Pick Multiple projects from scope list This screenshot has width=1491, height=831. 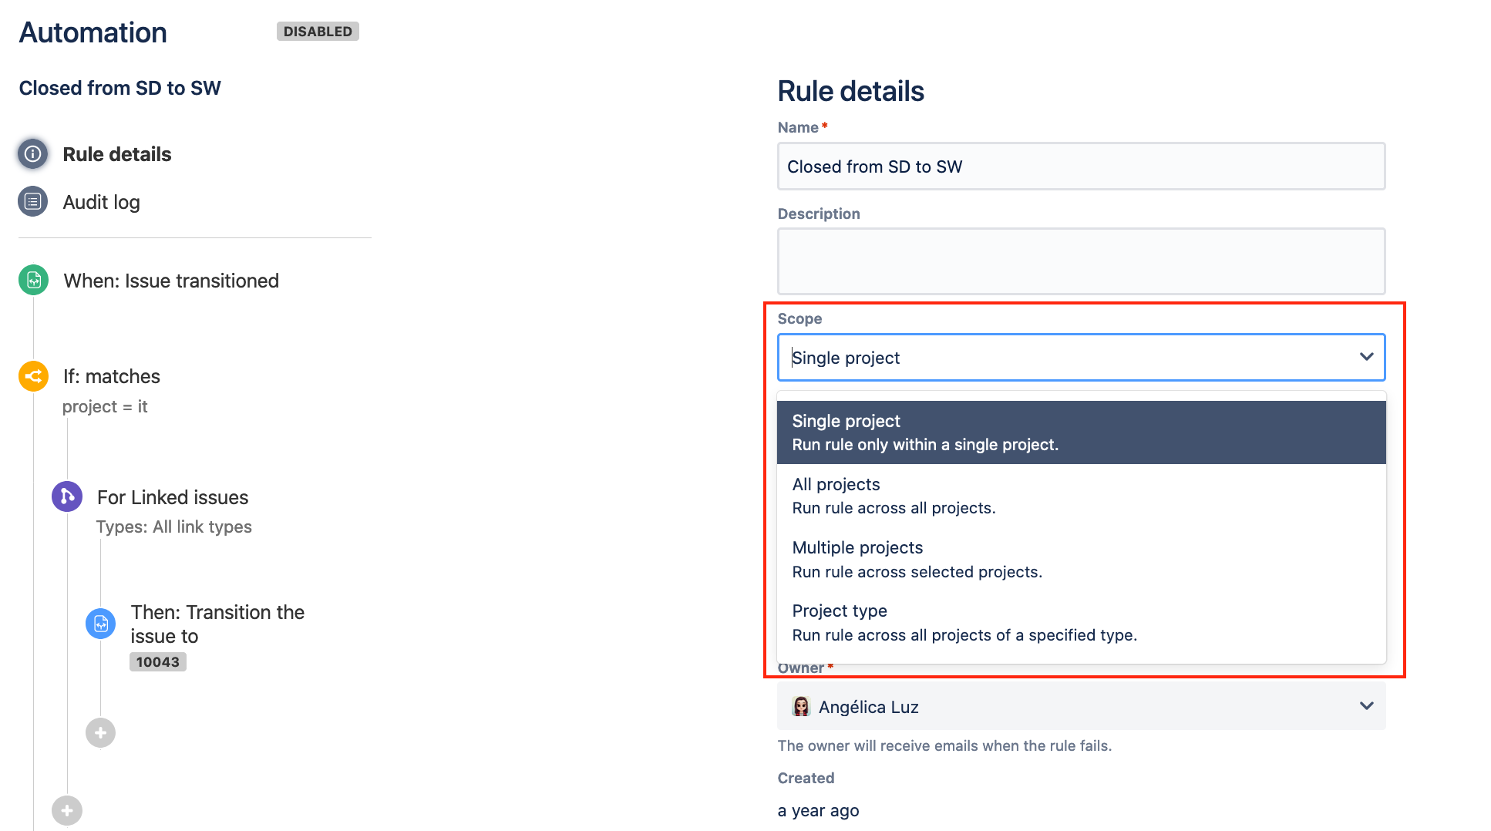pyautogui.click(x=1081, y=559)
